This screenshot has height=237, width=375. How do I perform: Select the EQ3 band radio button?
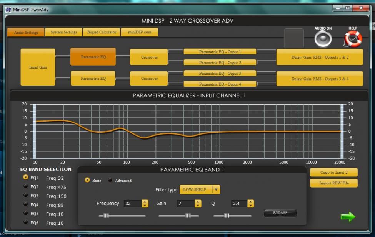(x=26, y=195)
